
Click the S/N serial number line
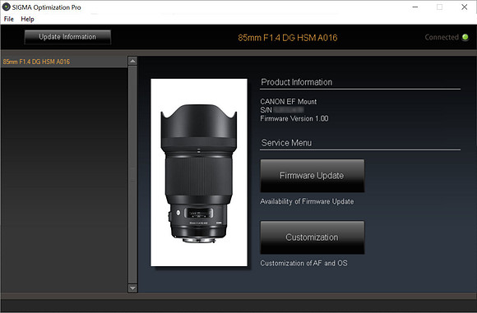pos(282,110)
